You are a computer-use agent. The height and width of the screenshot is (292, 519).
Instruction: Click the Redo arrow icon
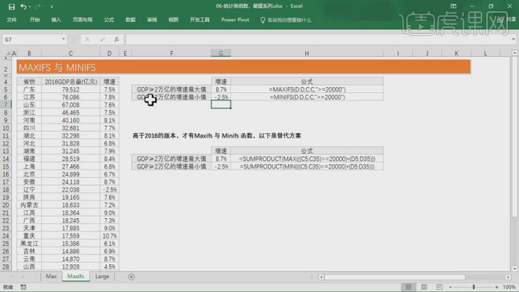click(37, 7)
